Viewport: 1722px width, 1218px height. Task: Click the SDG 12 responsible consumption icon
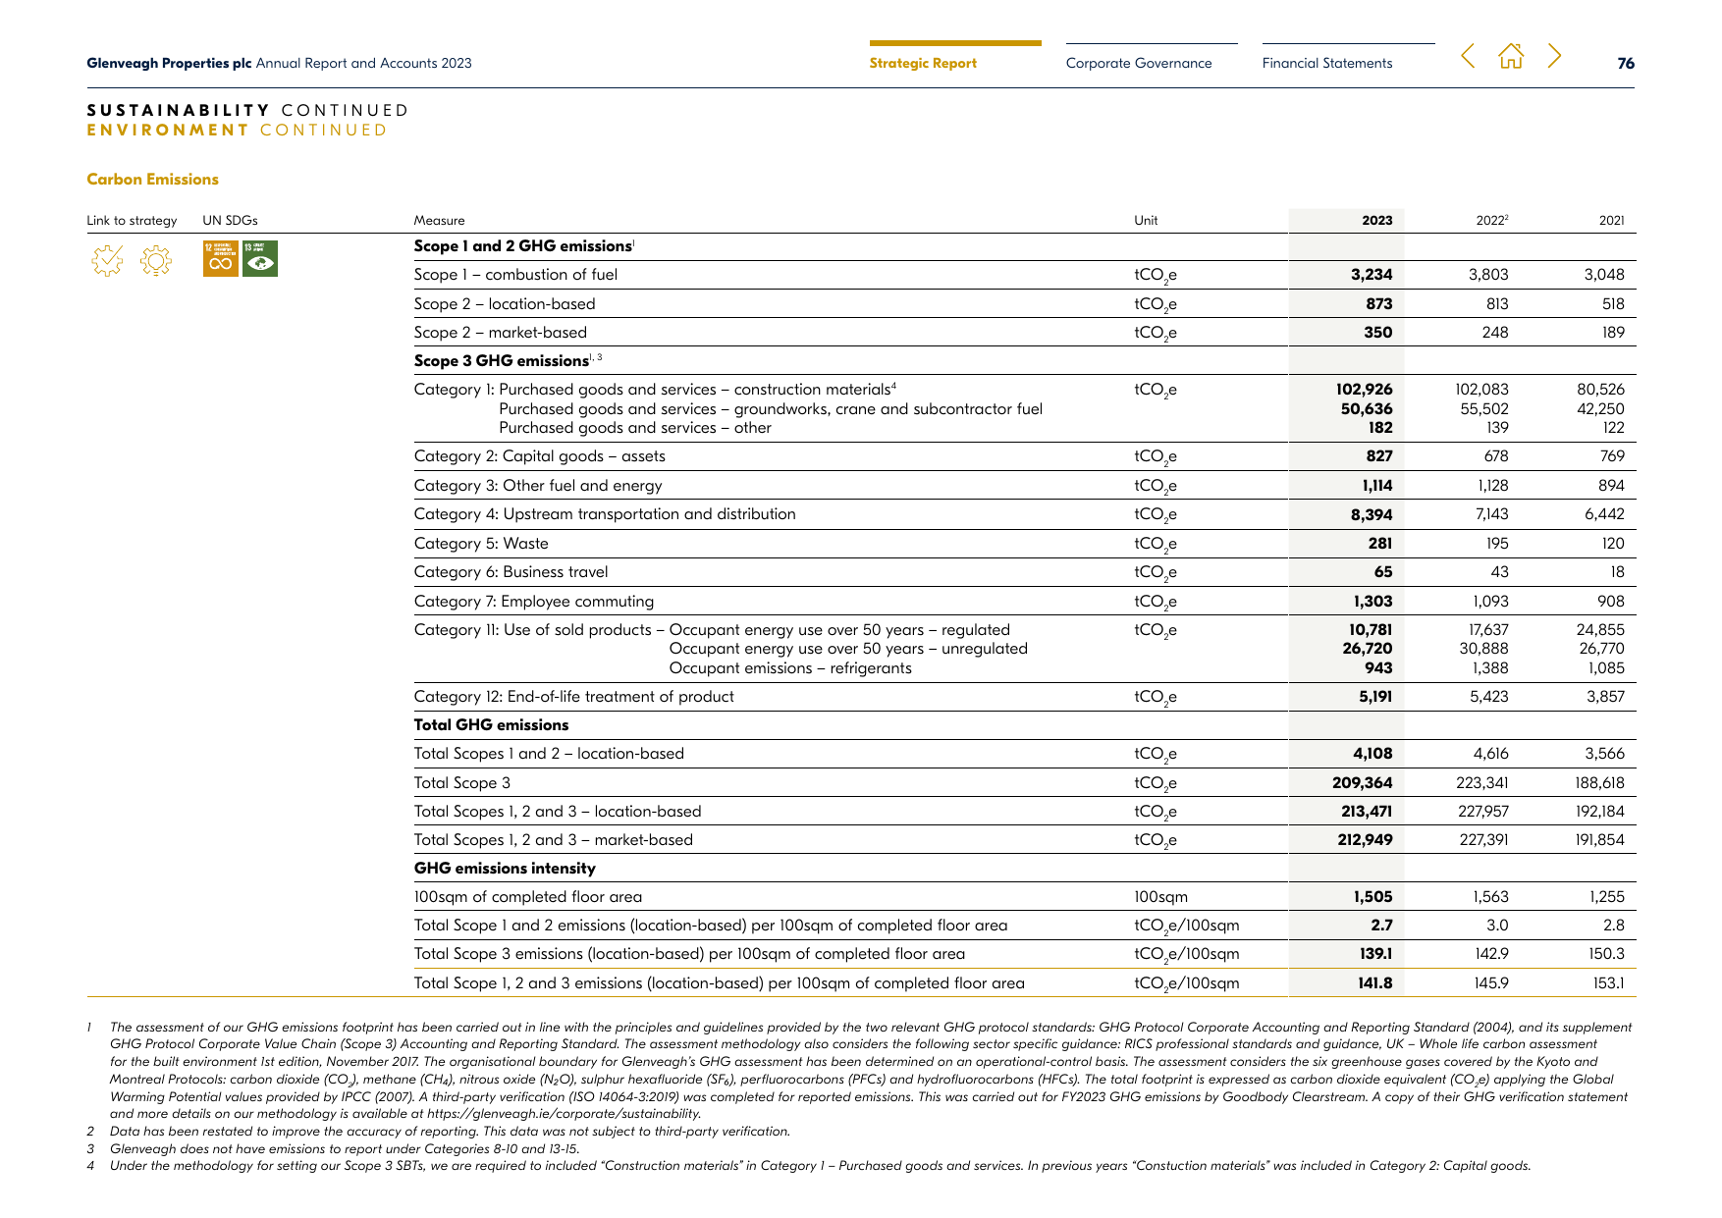pyautogui.click(x=221, y=259)
